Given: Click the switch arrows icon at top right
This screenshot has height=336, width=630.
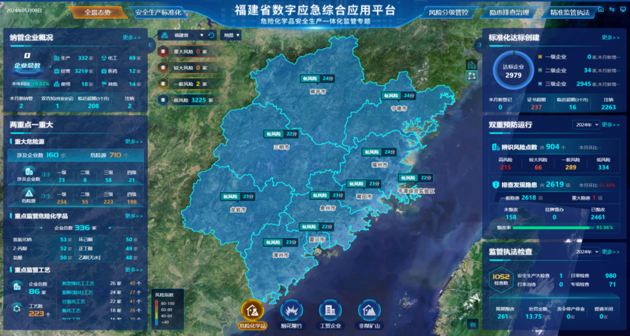Looking at the screenshot, I should pyautogui.click(x=612, y=9).
